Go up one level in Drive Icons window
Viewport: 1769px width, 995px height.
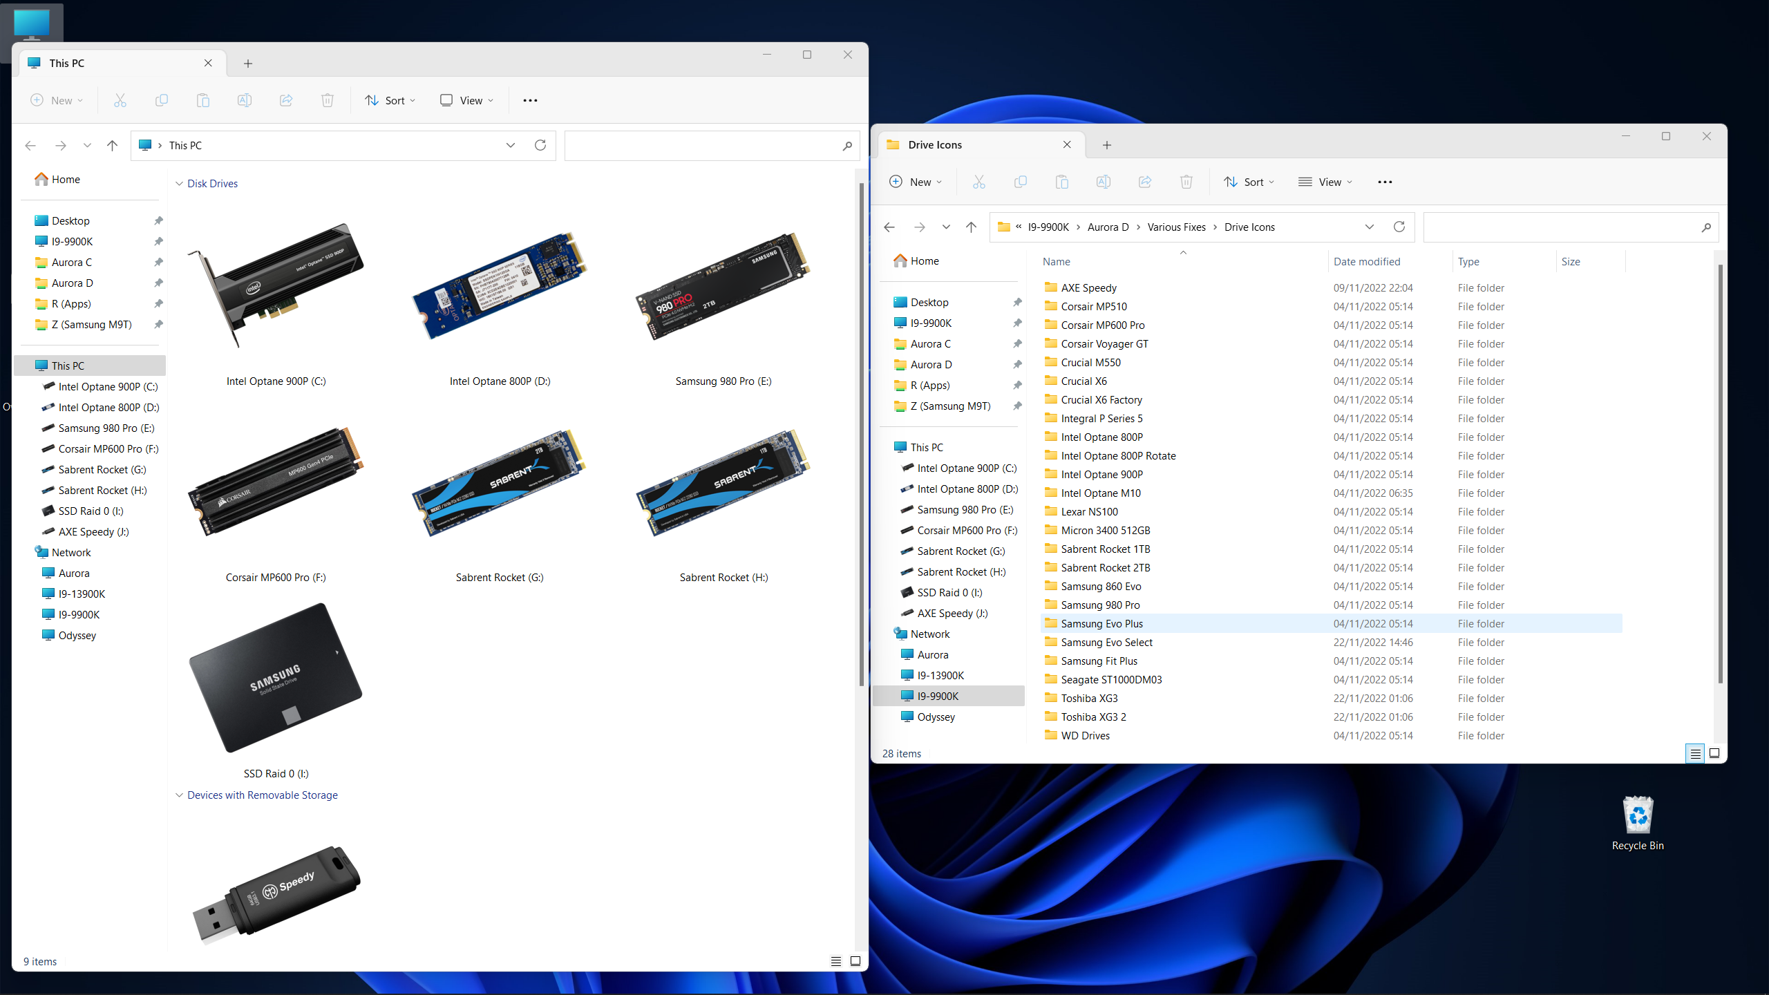click(971, 227)
